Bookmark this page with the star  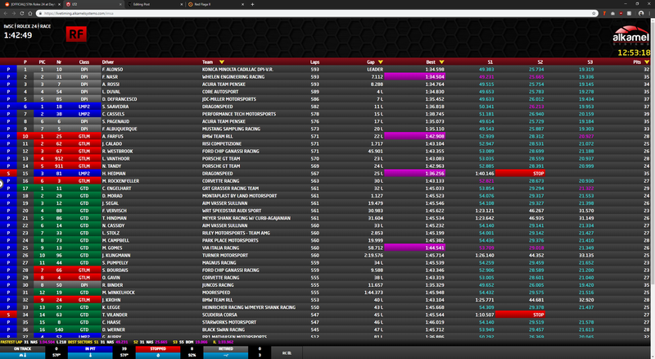pos(594,13)
